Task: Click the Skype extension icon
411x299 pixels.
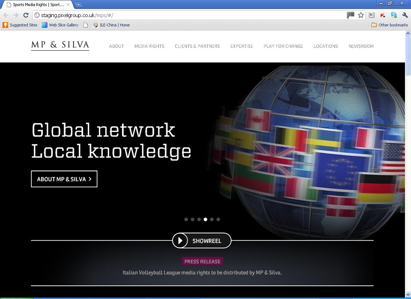Action: [x=394, y=15]
